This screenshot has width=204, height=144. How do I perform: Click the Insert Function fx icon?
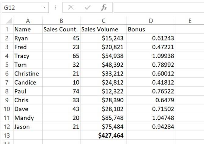tap(104, 8)
